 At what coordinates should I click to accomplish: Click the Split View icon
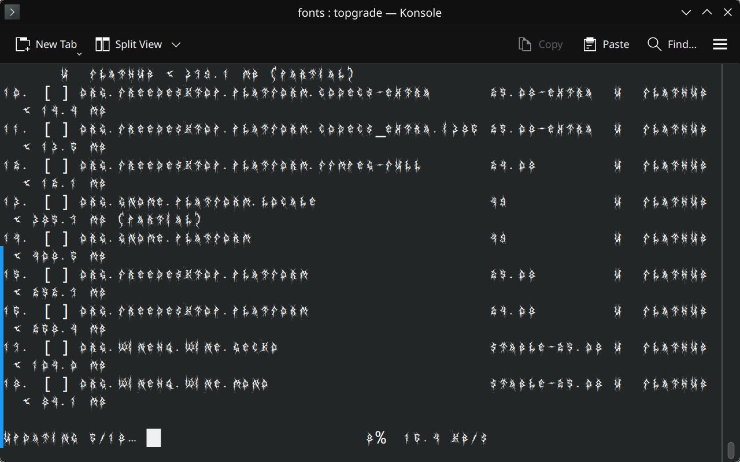(x=102, y=44)
